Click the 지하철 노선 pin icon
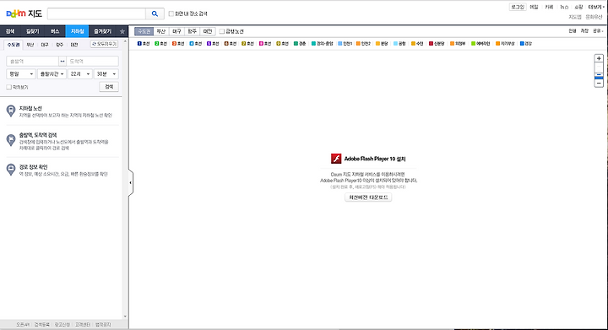 (11, 111)
